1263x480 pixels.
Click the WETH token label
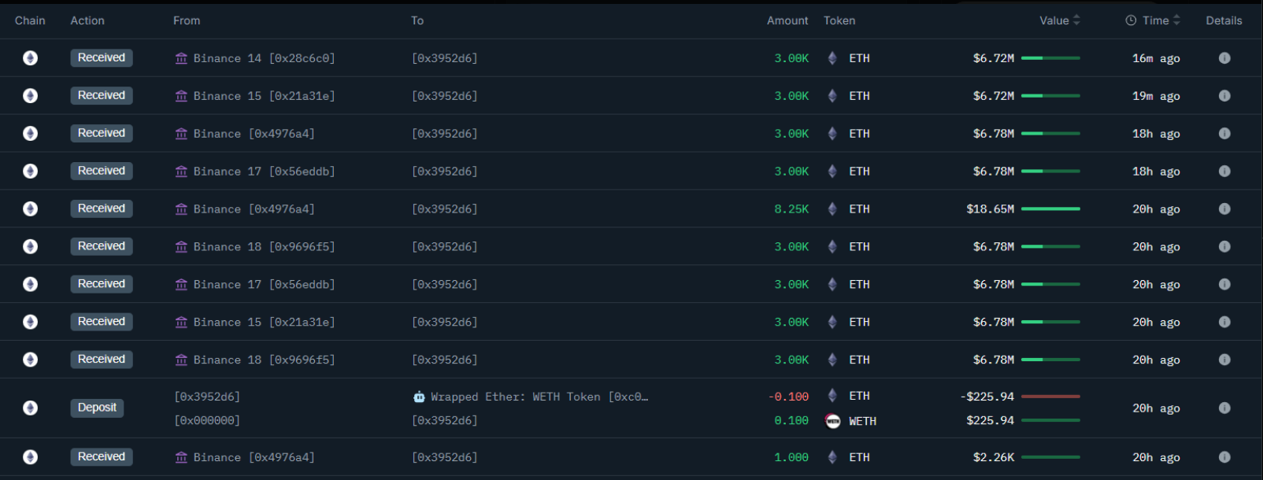click(862, 421)
